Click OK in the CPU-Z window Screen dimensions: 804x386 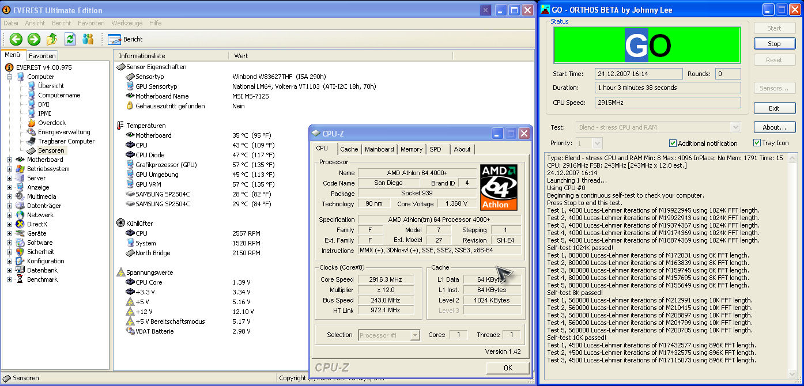click(508, 368)
